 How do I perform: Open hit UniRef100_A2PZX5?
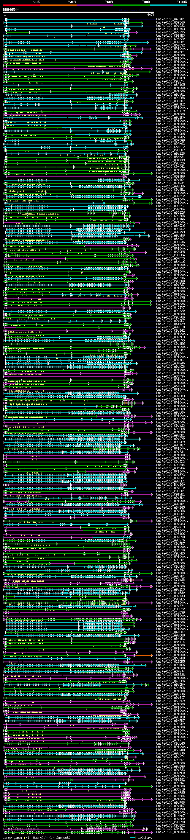point(170,32)
